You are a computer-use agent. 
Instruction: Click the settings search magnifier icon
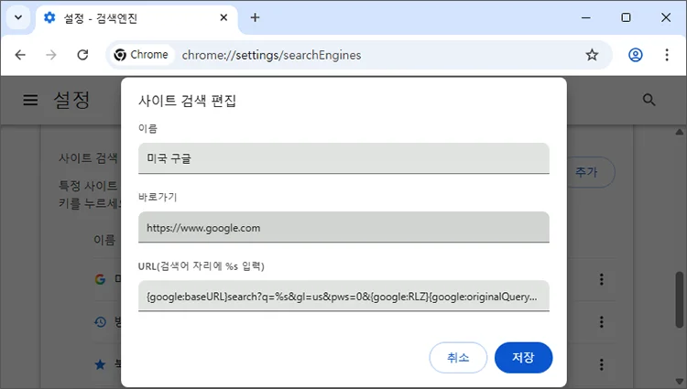(x=649, y=100)
